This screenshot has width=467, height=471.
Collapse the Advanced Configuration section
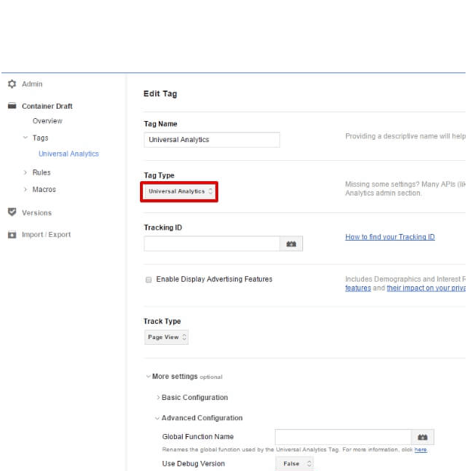coord(157,418)
